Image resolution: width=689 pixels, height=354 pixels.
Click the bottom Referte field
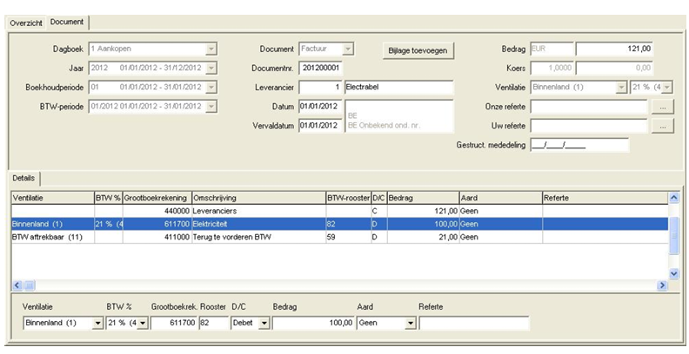point(474,323)
